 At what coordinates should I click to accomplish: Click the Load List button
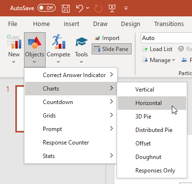[157, 49]
